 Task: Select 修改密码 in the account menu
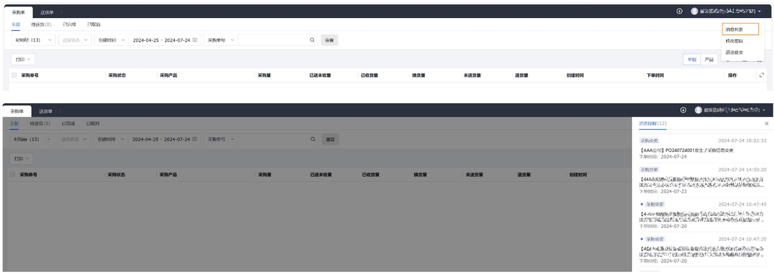[x=734, y=41]
